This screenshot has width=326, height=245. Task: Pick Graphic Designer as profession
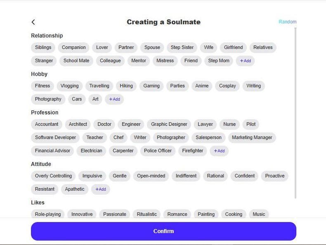169,124
